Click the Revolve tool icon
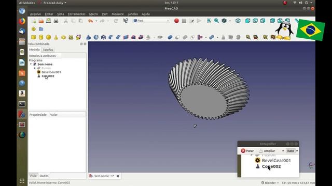The width and height of the screenshot is (332, 186). tap(96, 37)
